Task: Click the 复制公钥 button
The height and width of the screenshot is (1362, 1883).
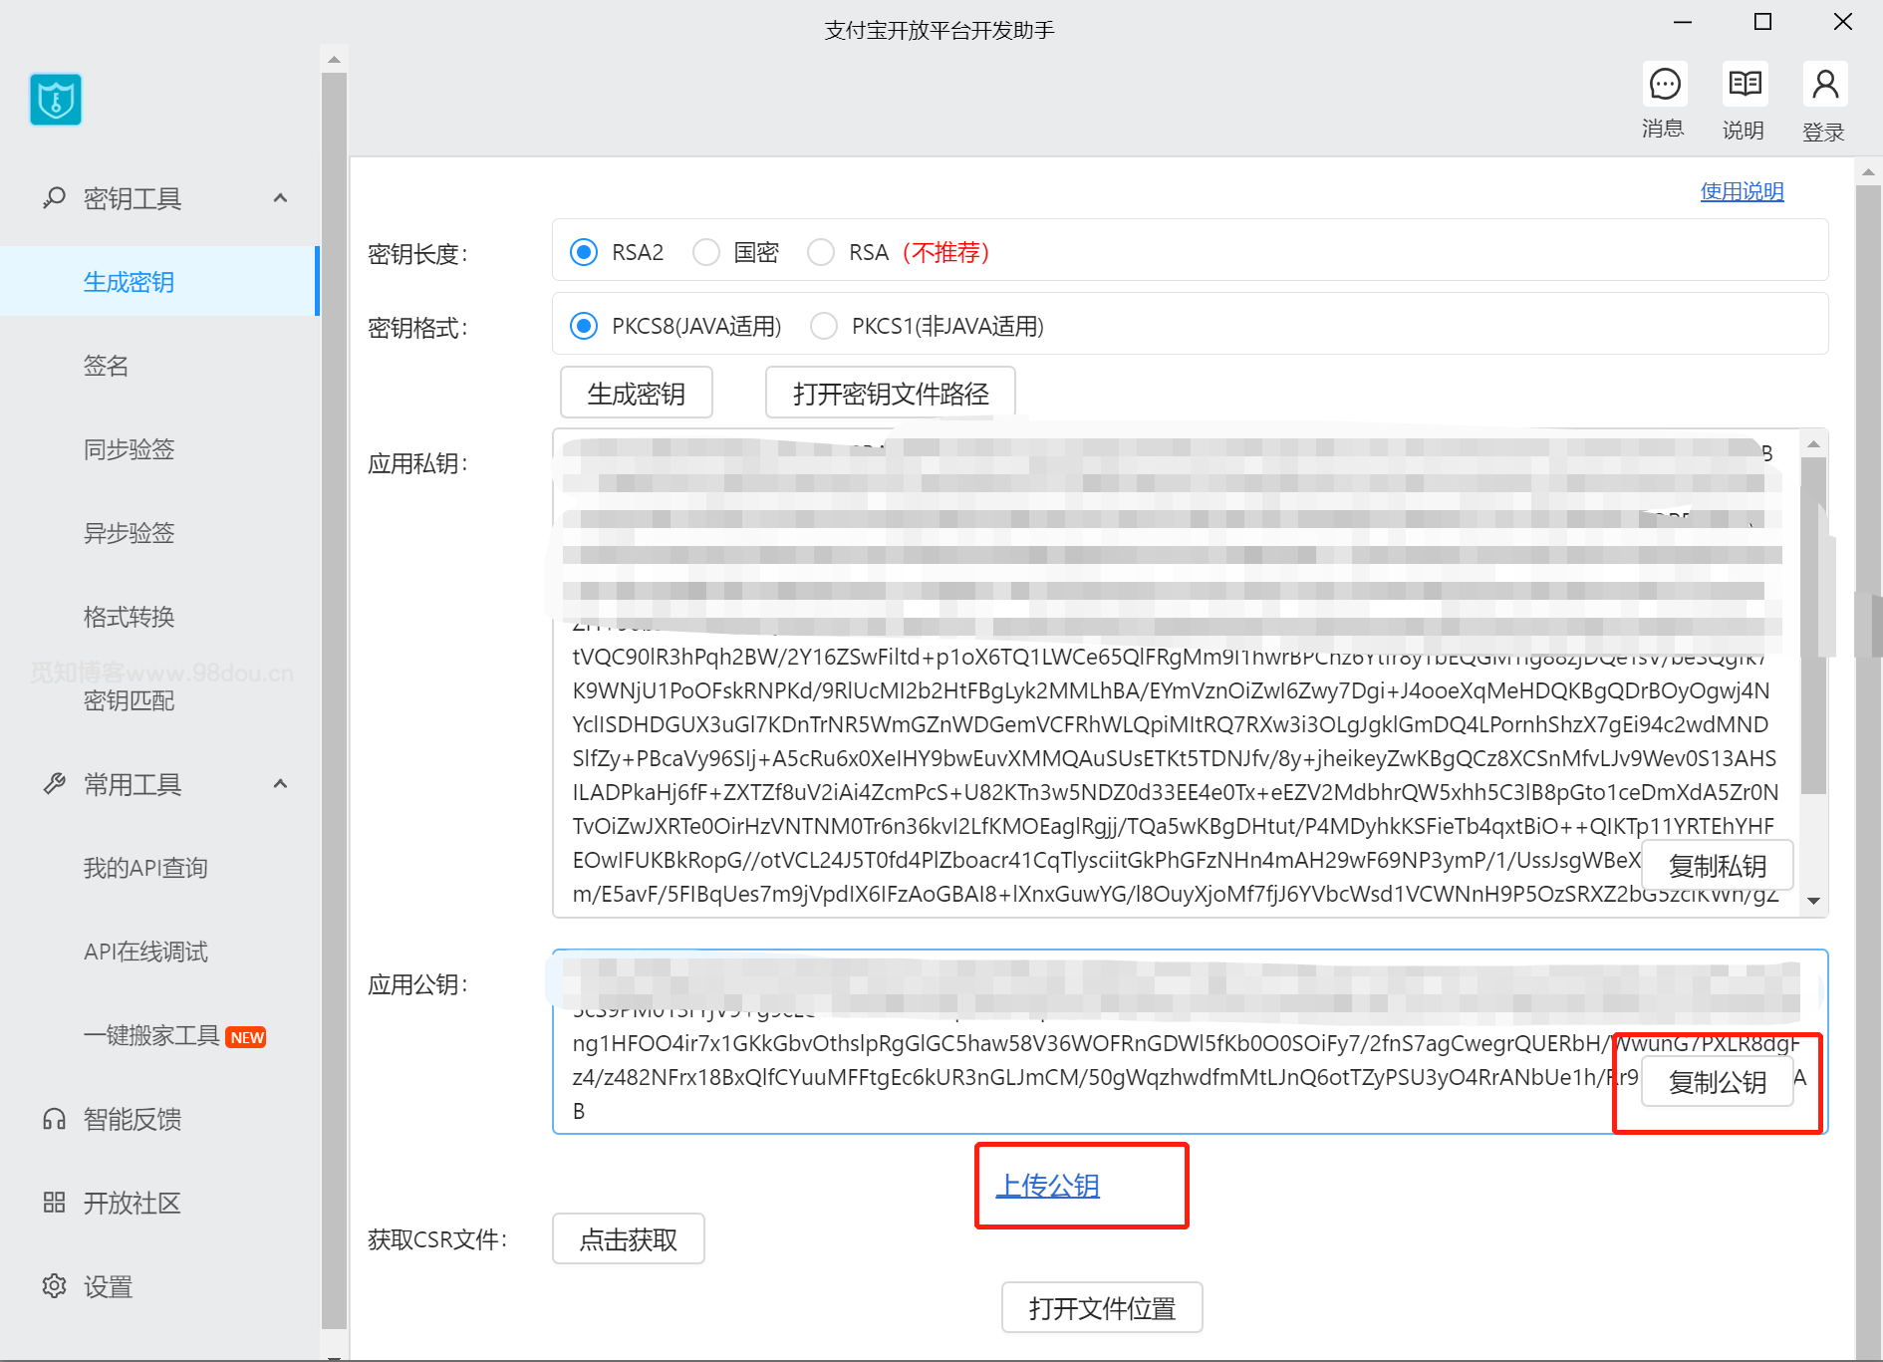Action: (x=1718, y=1081)
